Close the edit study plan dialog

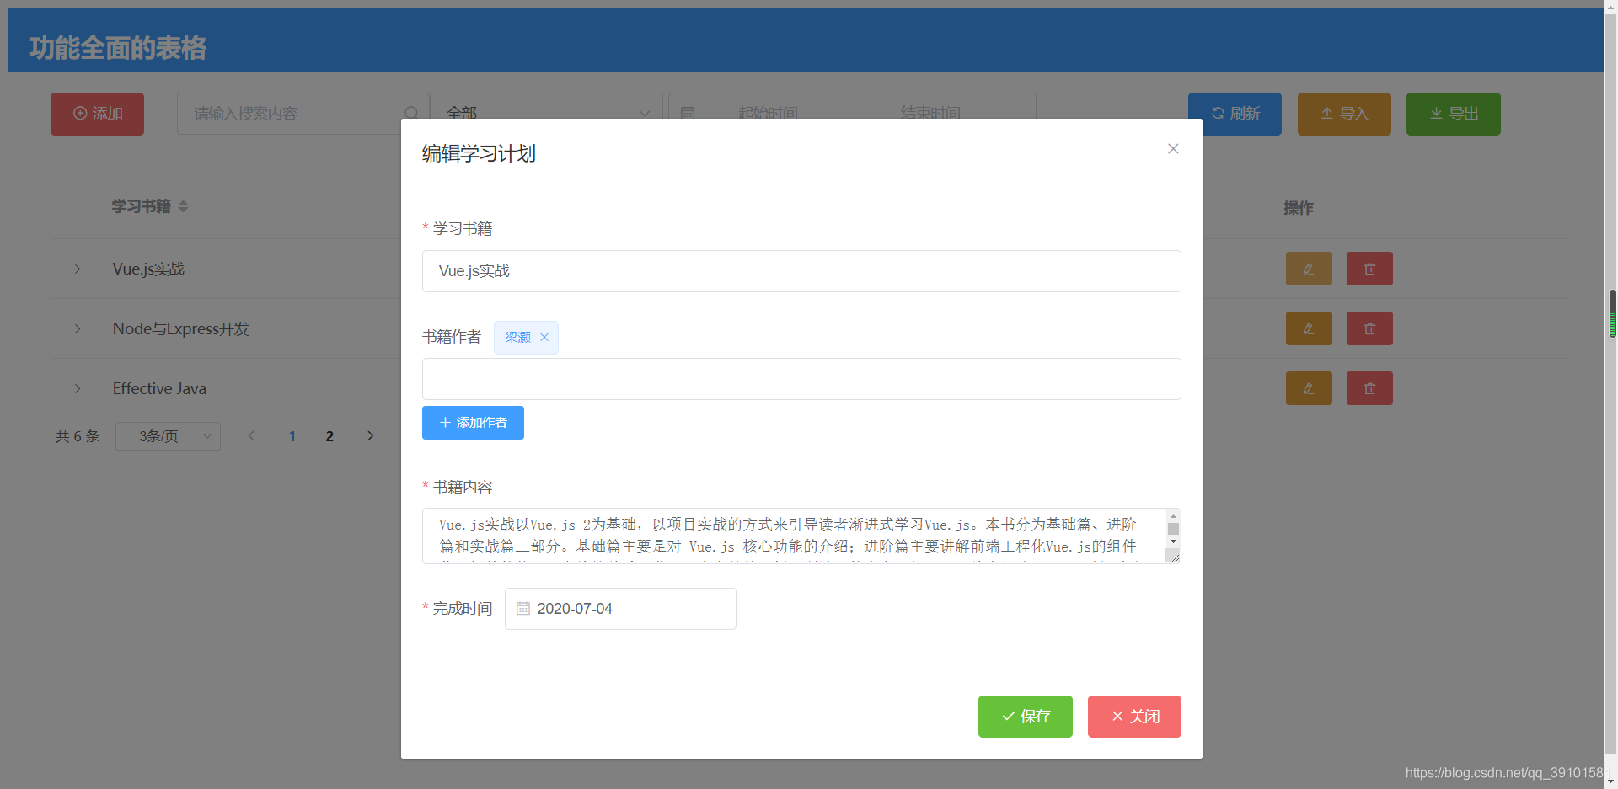(x=1173, y=149)
